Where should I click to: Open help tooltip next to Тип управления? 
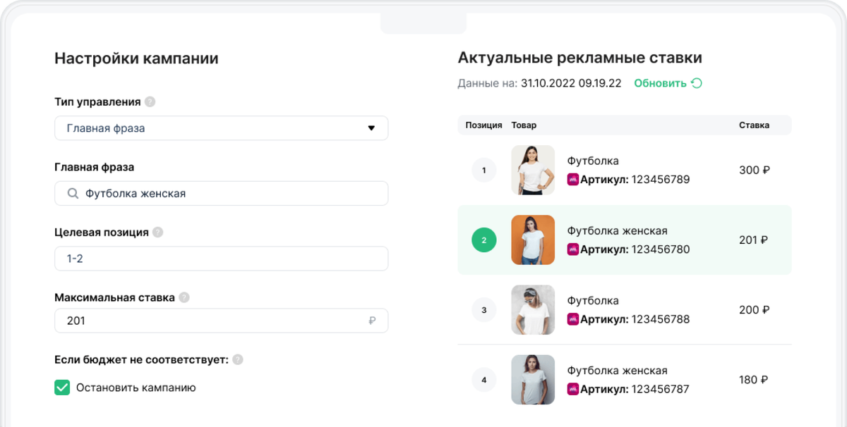click(x=150, y=102)
